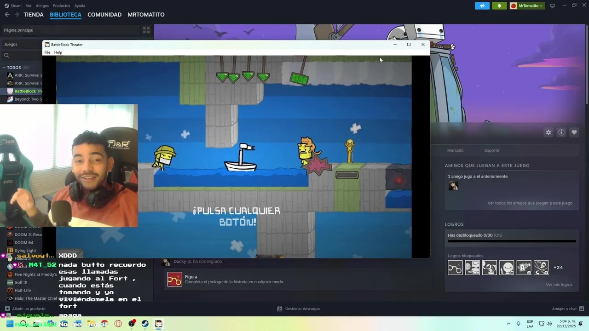Click second locked achievement icon
Image resolution: width=589 pixels, height=331 pixels.
click(x=473, y=268)
